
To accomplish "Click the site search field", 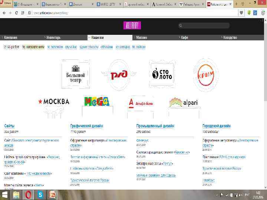I will pyautogui.click(x=204, y=26).
